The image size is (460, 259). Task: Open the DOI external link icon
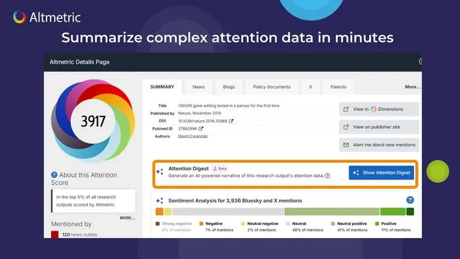click(x=231, y=121)
